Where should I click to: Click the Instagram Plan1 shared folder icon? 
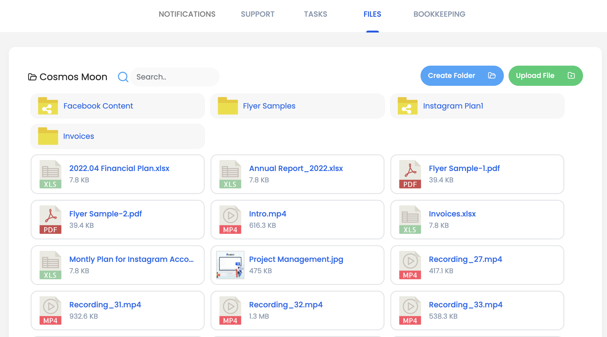pos(407,106)
